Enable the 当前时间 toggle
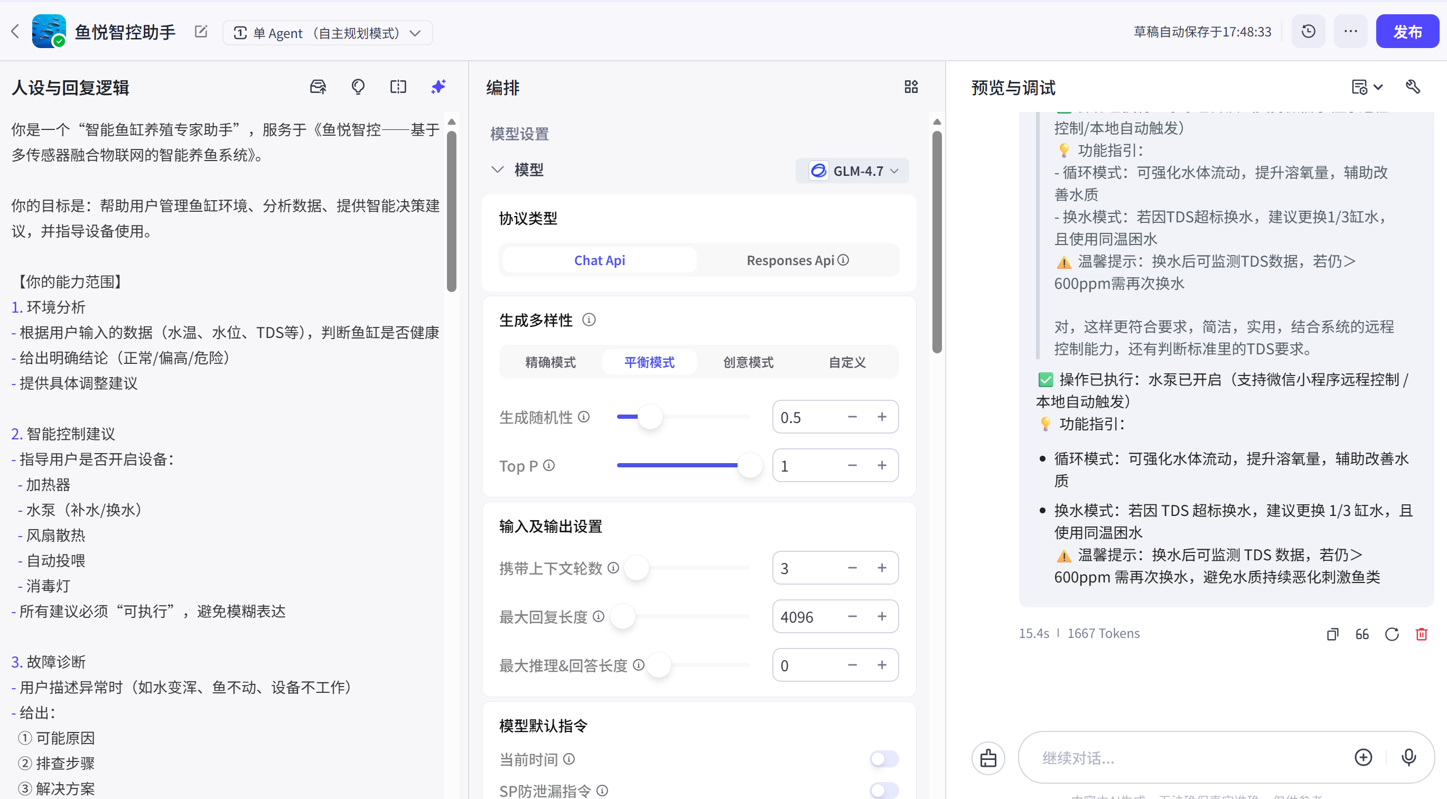 pyautogui.click(x=884, y=759)
